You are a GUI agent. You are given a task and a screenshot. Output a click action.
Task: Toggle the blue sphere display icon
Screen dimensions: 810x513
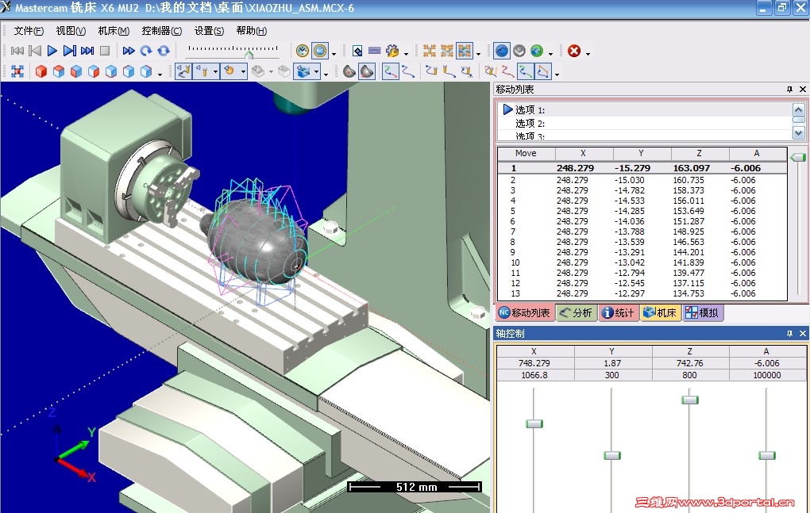point(502,51)
